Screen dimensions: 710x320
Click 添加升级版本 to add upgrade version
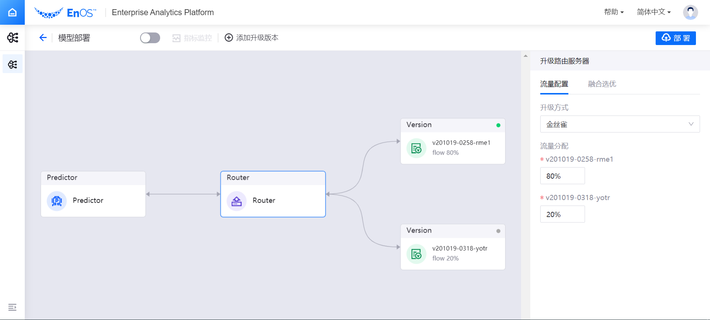coord(252,38)
